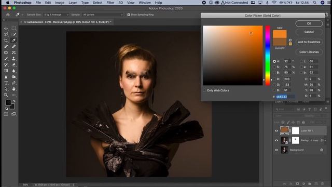The image size is (332, 187).
Task: Select the Eyedropper tool in toolbar
Action: click(14, 41)
